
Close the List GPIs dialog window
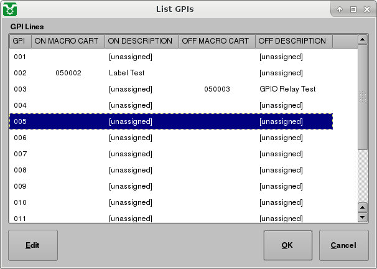point(366,9)
